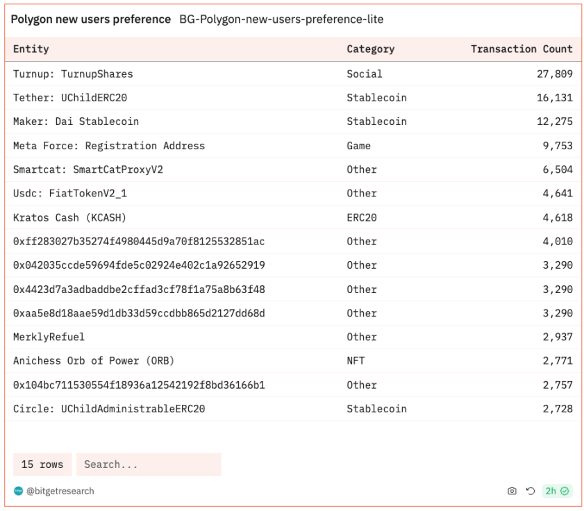The width and height of the screenshot is (584, 511).
Task: Click the refresh query icon
Action: 531,491
